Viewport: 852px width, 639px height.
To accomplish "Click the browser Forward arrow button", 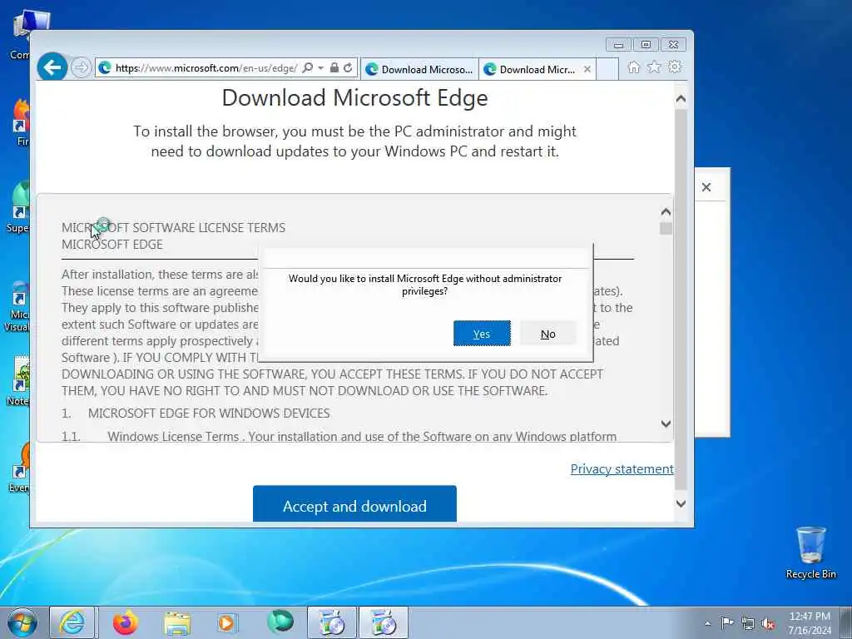I will (x=81, y=67).
